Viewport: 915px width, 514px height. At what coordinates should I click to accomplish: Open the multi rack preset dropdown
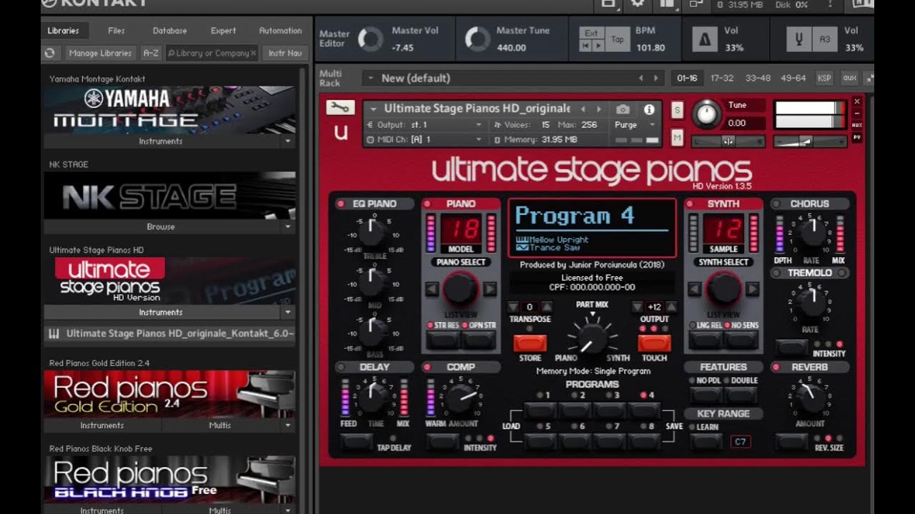pyautogui.click(x=370, y=78)
